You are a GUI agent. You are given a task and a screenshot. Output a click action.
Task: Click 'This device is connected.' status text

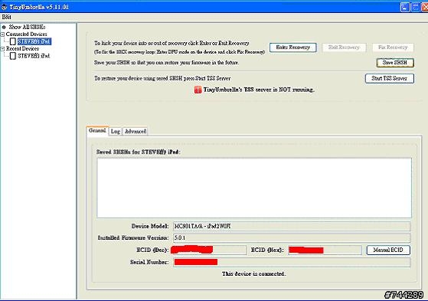tap(254, 273)
